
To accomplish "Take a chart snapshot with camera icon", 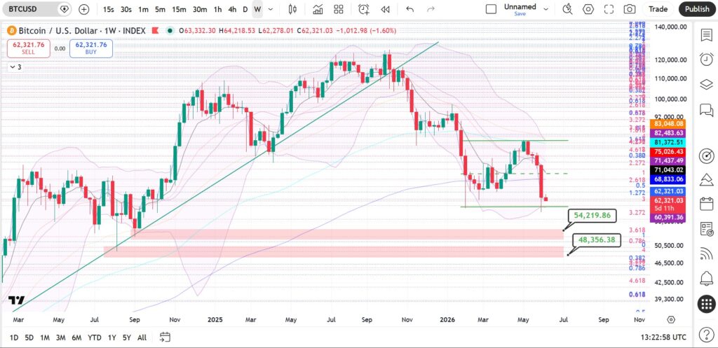I will coord(630,9).
